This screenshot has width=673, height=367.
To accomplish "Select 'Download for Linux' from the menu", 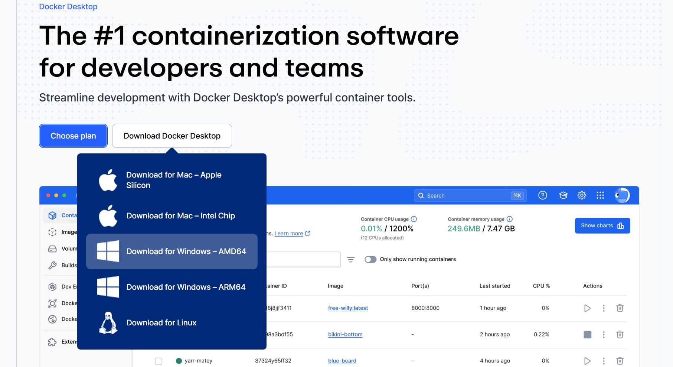I will coord(161,322).
